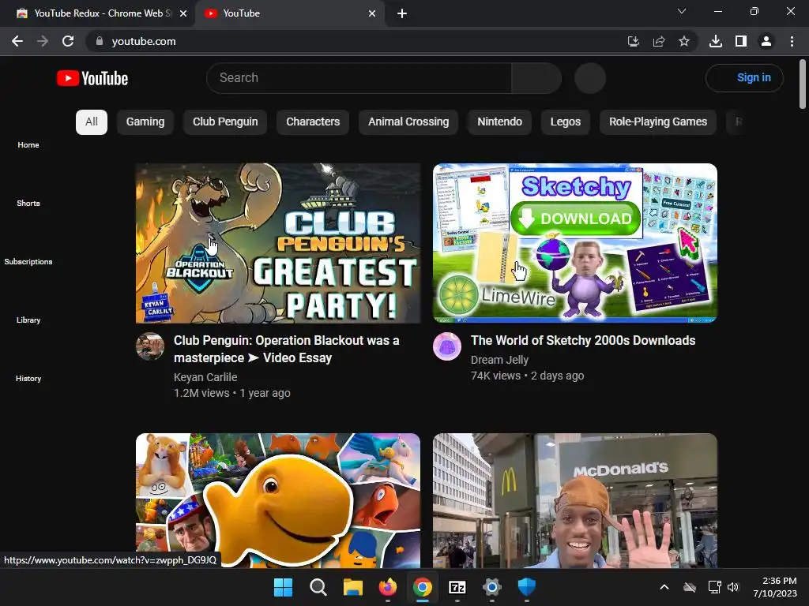Viewport: 809px width, 606px height.
Task: Close the YouTube tab
Action: coord(372,13)
